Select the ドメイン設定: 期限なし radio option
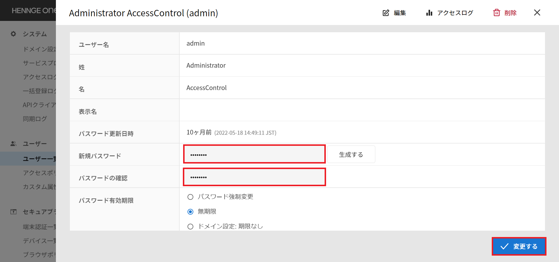This screenshot has width=559, height=262. (x=190, y=227)
